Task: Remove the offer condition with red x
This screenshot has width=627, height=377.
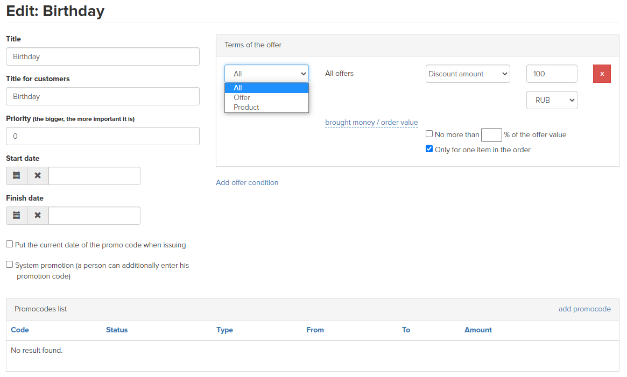Action: coord(602,74)
